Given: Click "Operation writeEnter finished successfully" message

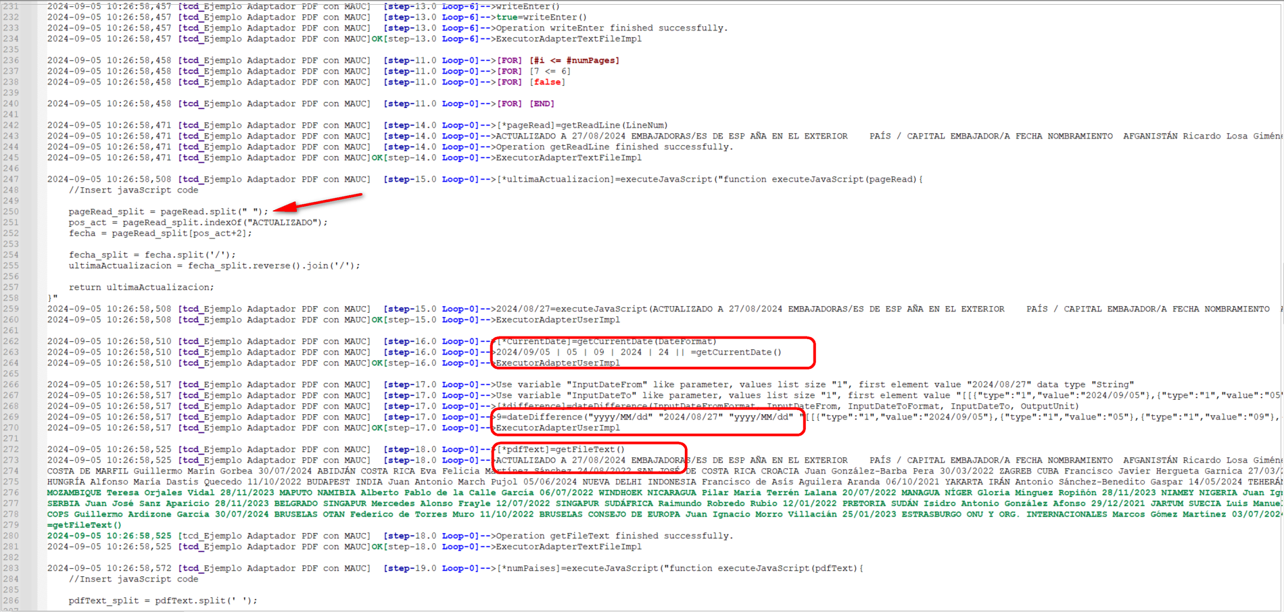Looking at the screenshot, I should pos(611,28).
